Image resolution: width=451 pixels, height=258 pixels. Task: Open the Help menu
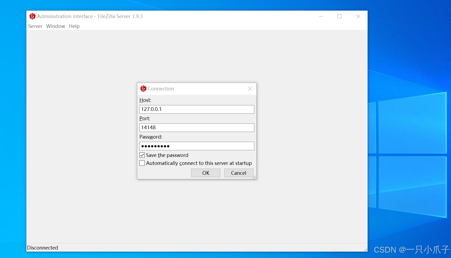click(x=74, y=26)
